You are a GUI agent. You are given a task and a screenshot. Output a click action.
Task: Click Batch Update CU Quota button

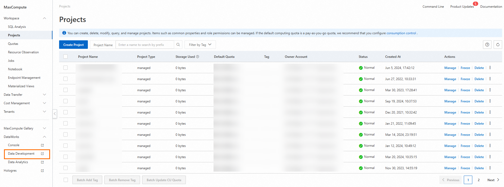pos(164,180)
